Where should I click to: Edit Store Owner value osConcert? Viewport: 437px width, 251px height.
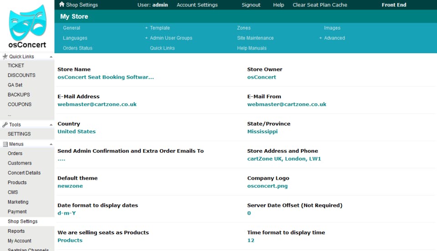(261, 77)
